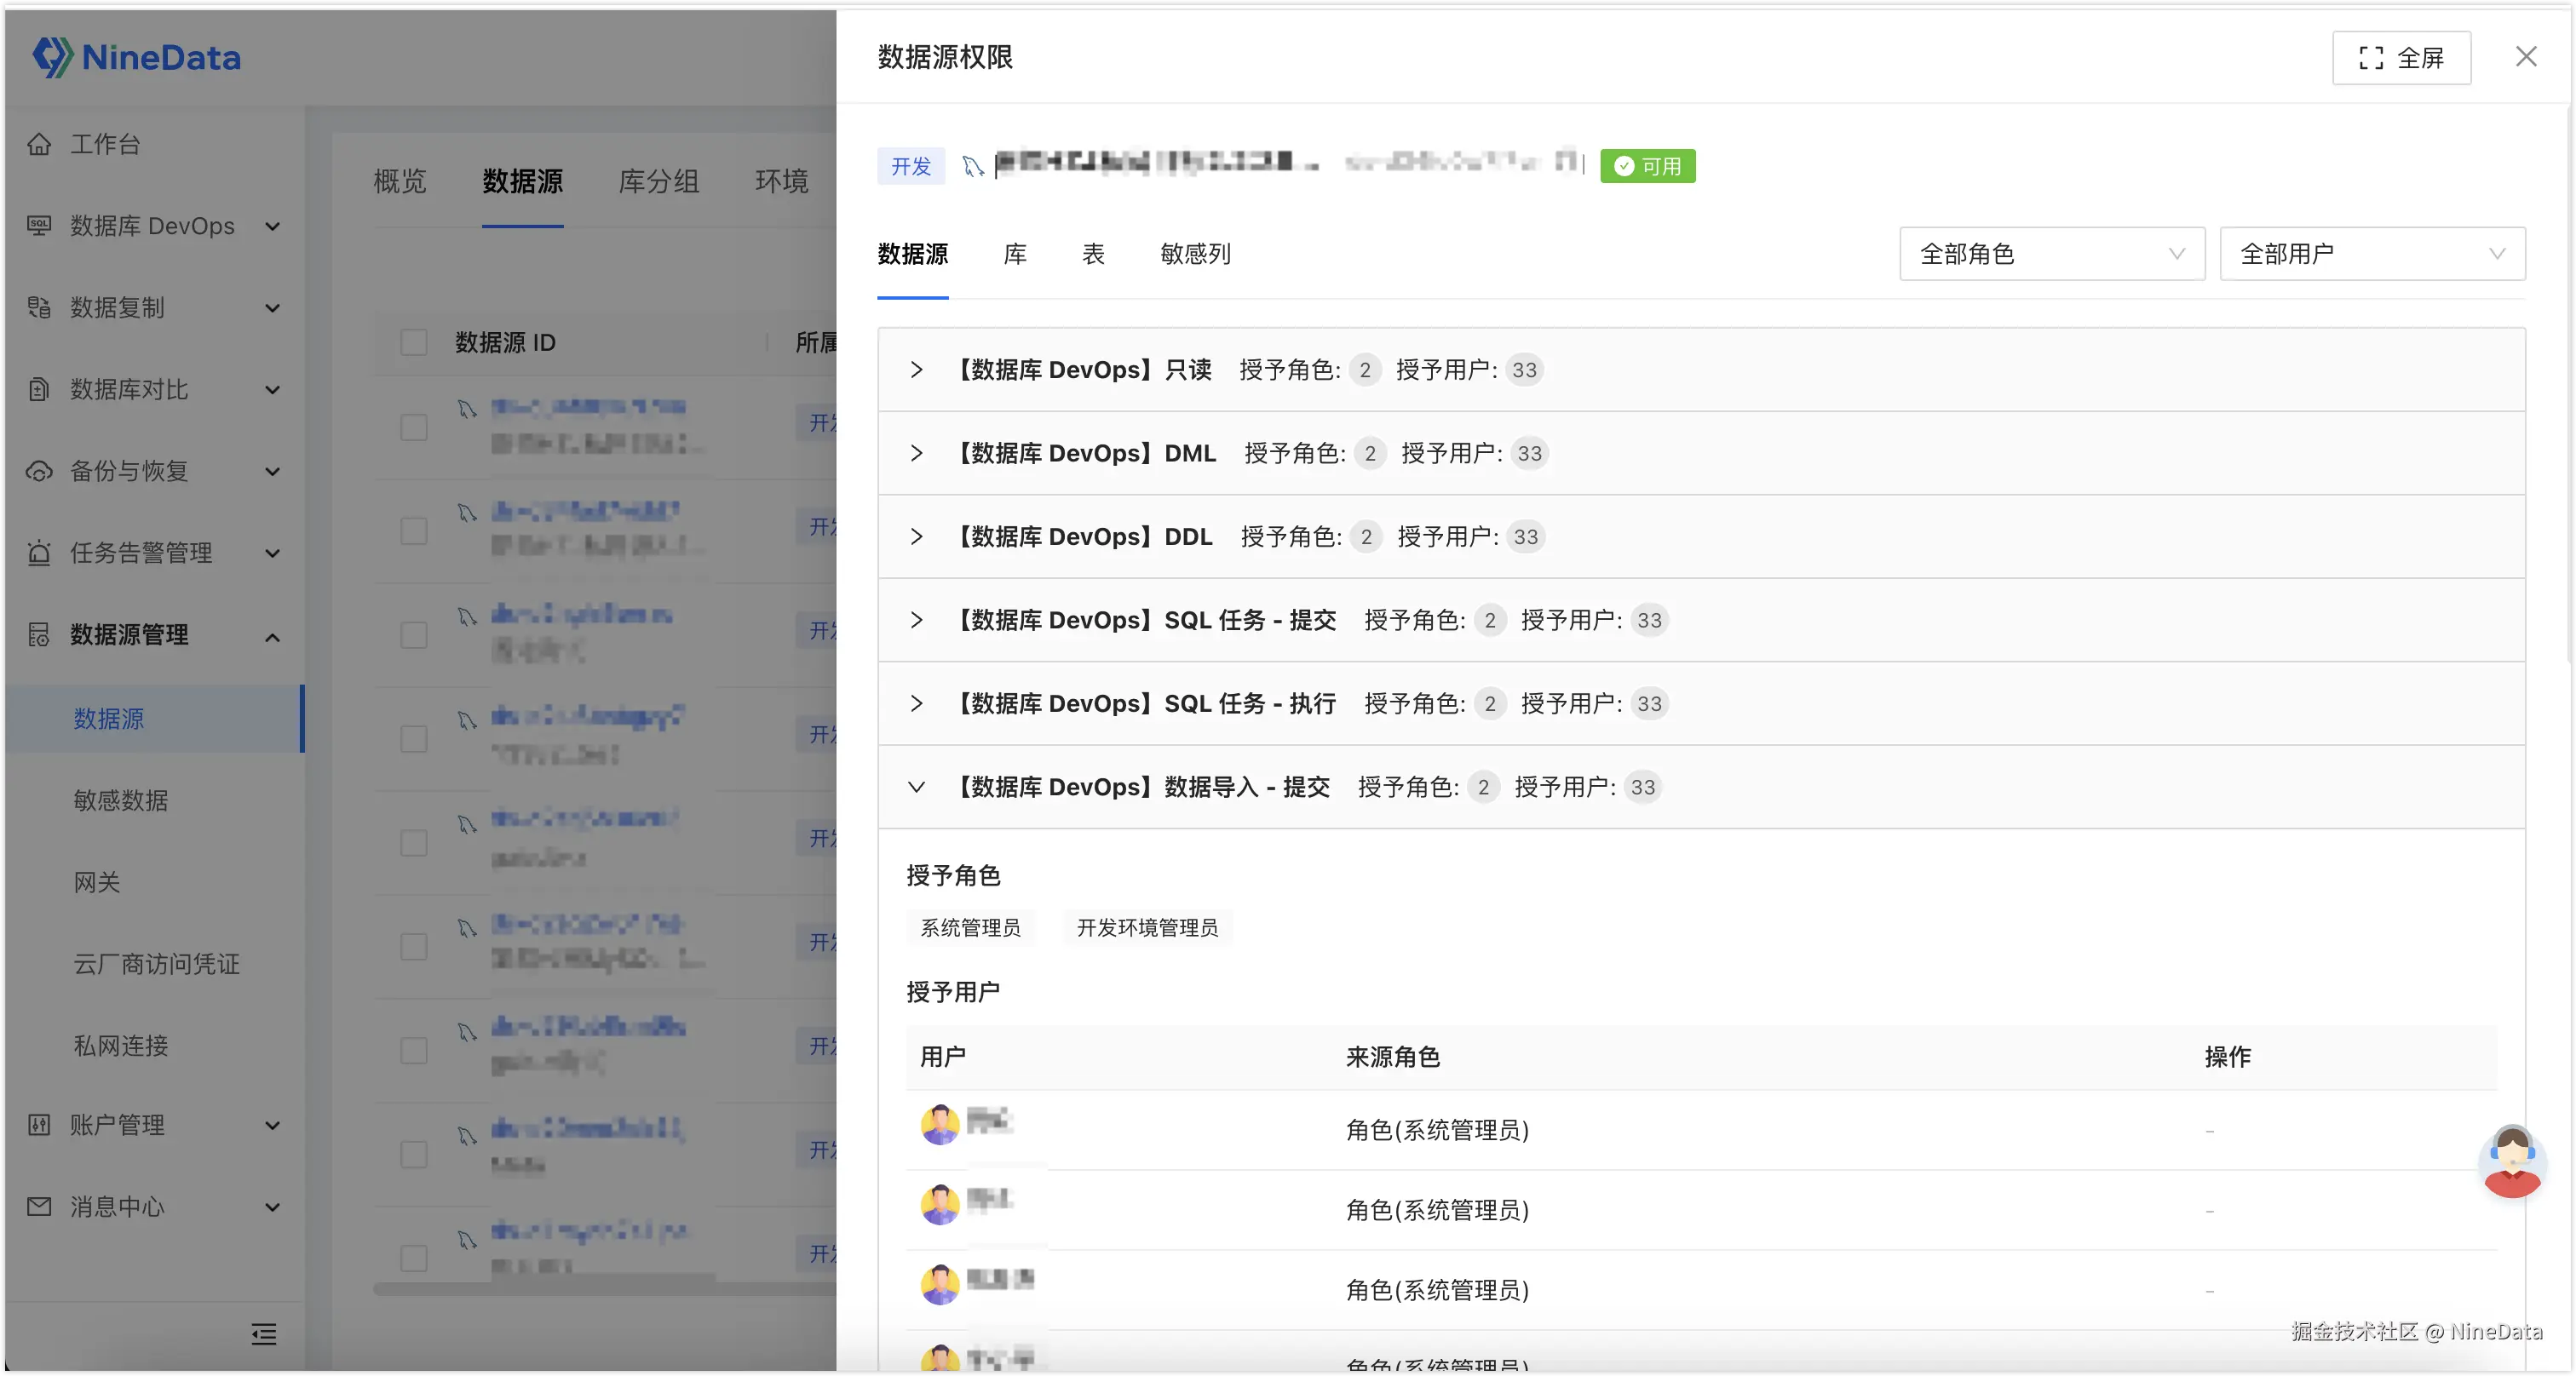Click the 备份与恢复 cloud icon
2576x1376 pixels.
[x=39, y=472]
